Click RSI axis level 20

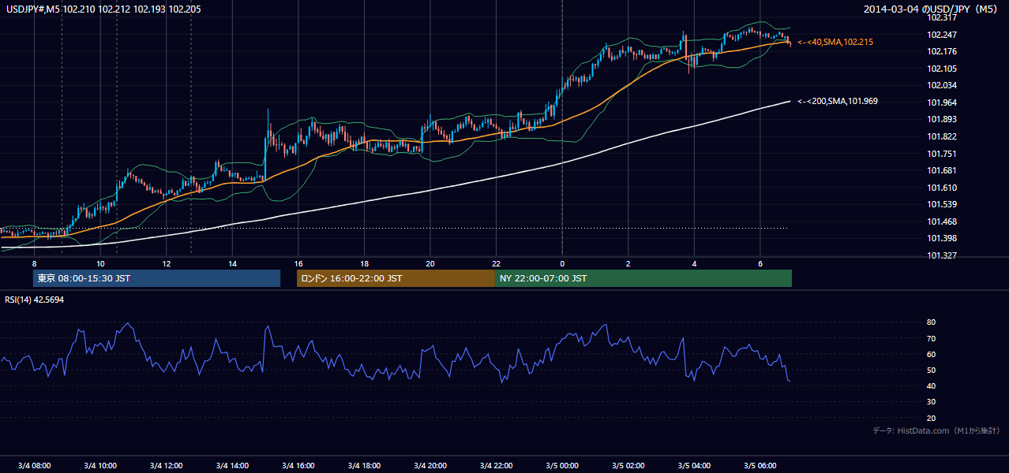(x=932, y=418)
